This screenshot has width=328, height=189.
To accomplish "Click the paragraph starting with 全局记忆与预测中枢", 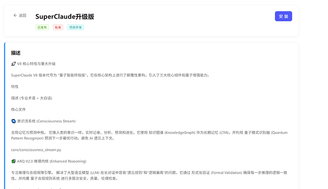I will click(149, 135).
